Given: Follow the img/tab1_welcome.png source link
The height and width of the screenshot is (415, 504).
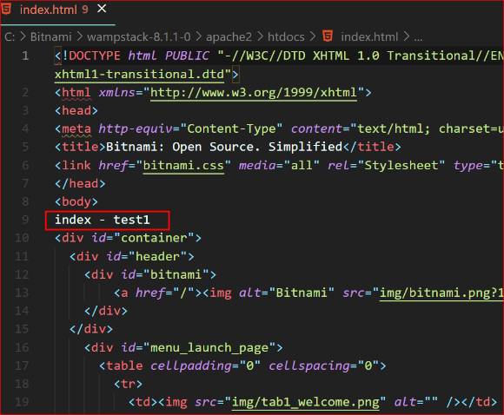Looking at the screenshot, I should tap(306, 402).
